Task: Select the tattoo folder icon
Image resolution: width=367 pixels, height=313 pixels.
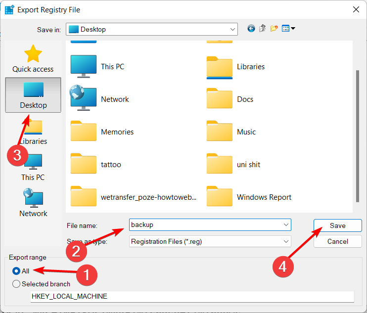Action: coord(83,164)
